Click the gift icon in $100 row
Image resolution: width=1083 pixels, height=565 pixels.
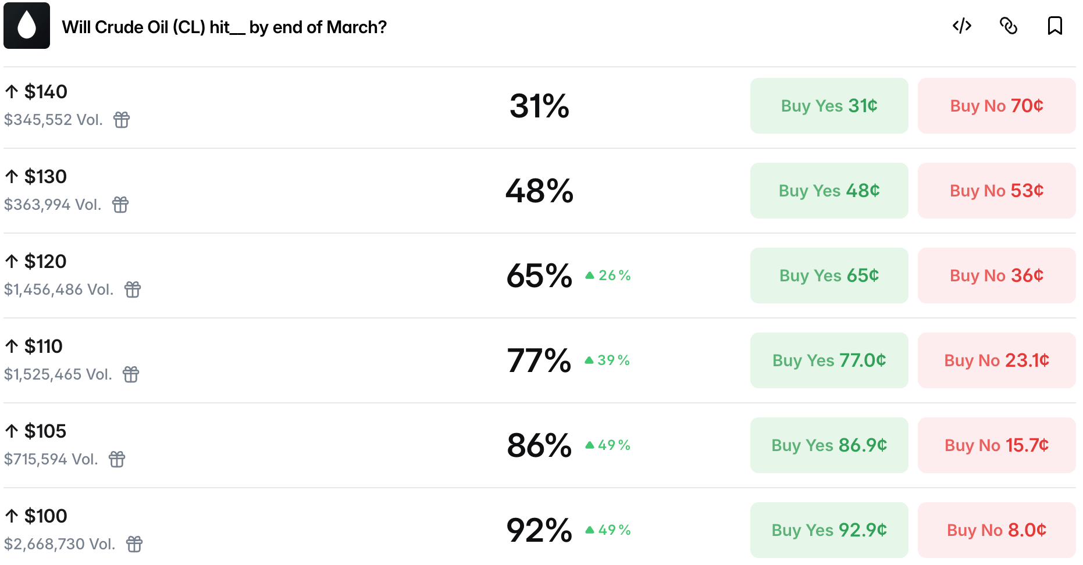134,544
